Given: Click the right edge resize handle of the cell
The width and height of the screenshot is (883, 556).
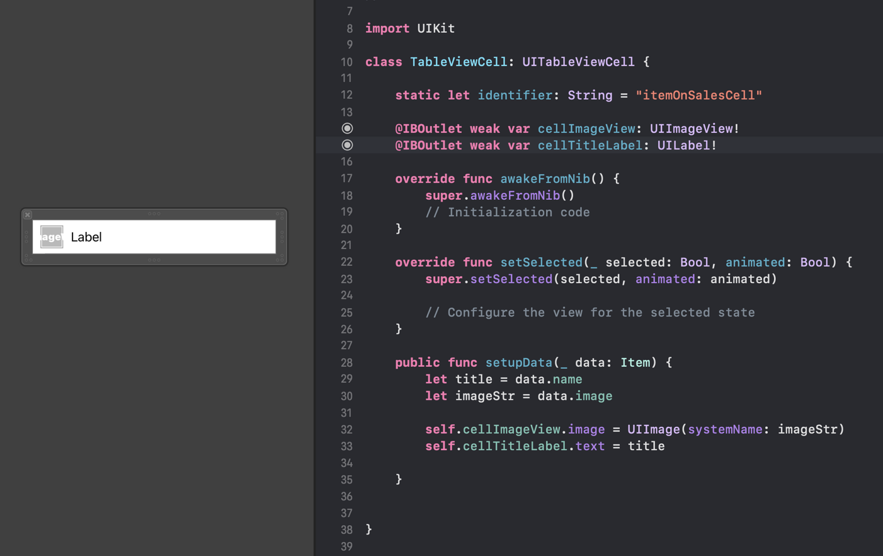Looking at the screenshot, I should (282, 237).
